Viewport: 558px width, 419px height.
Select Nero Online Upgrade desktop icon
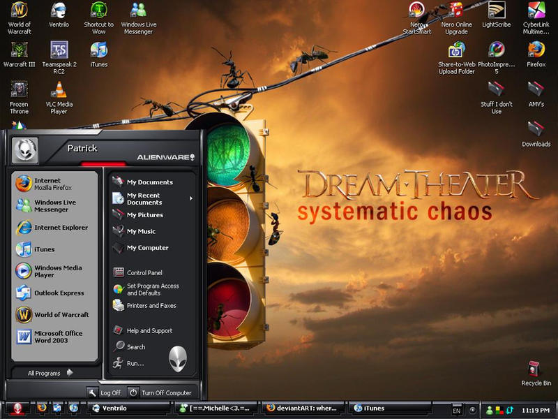[x=457, y=18]
